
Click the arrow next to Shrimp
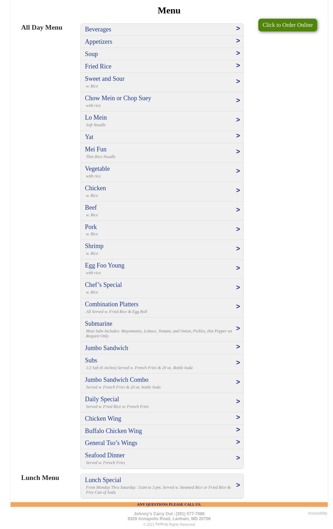(238, 249)
